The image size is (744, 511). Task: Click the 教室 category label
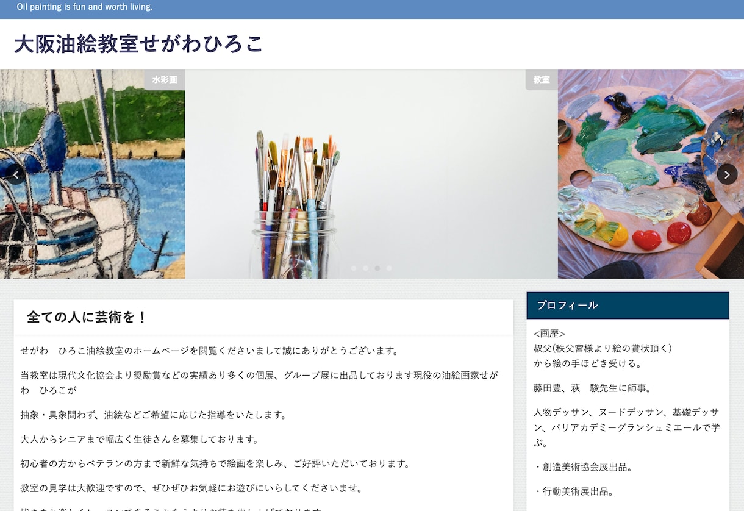542,80
